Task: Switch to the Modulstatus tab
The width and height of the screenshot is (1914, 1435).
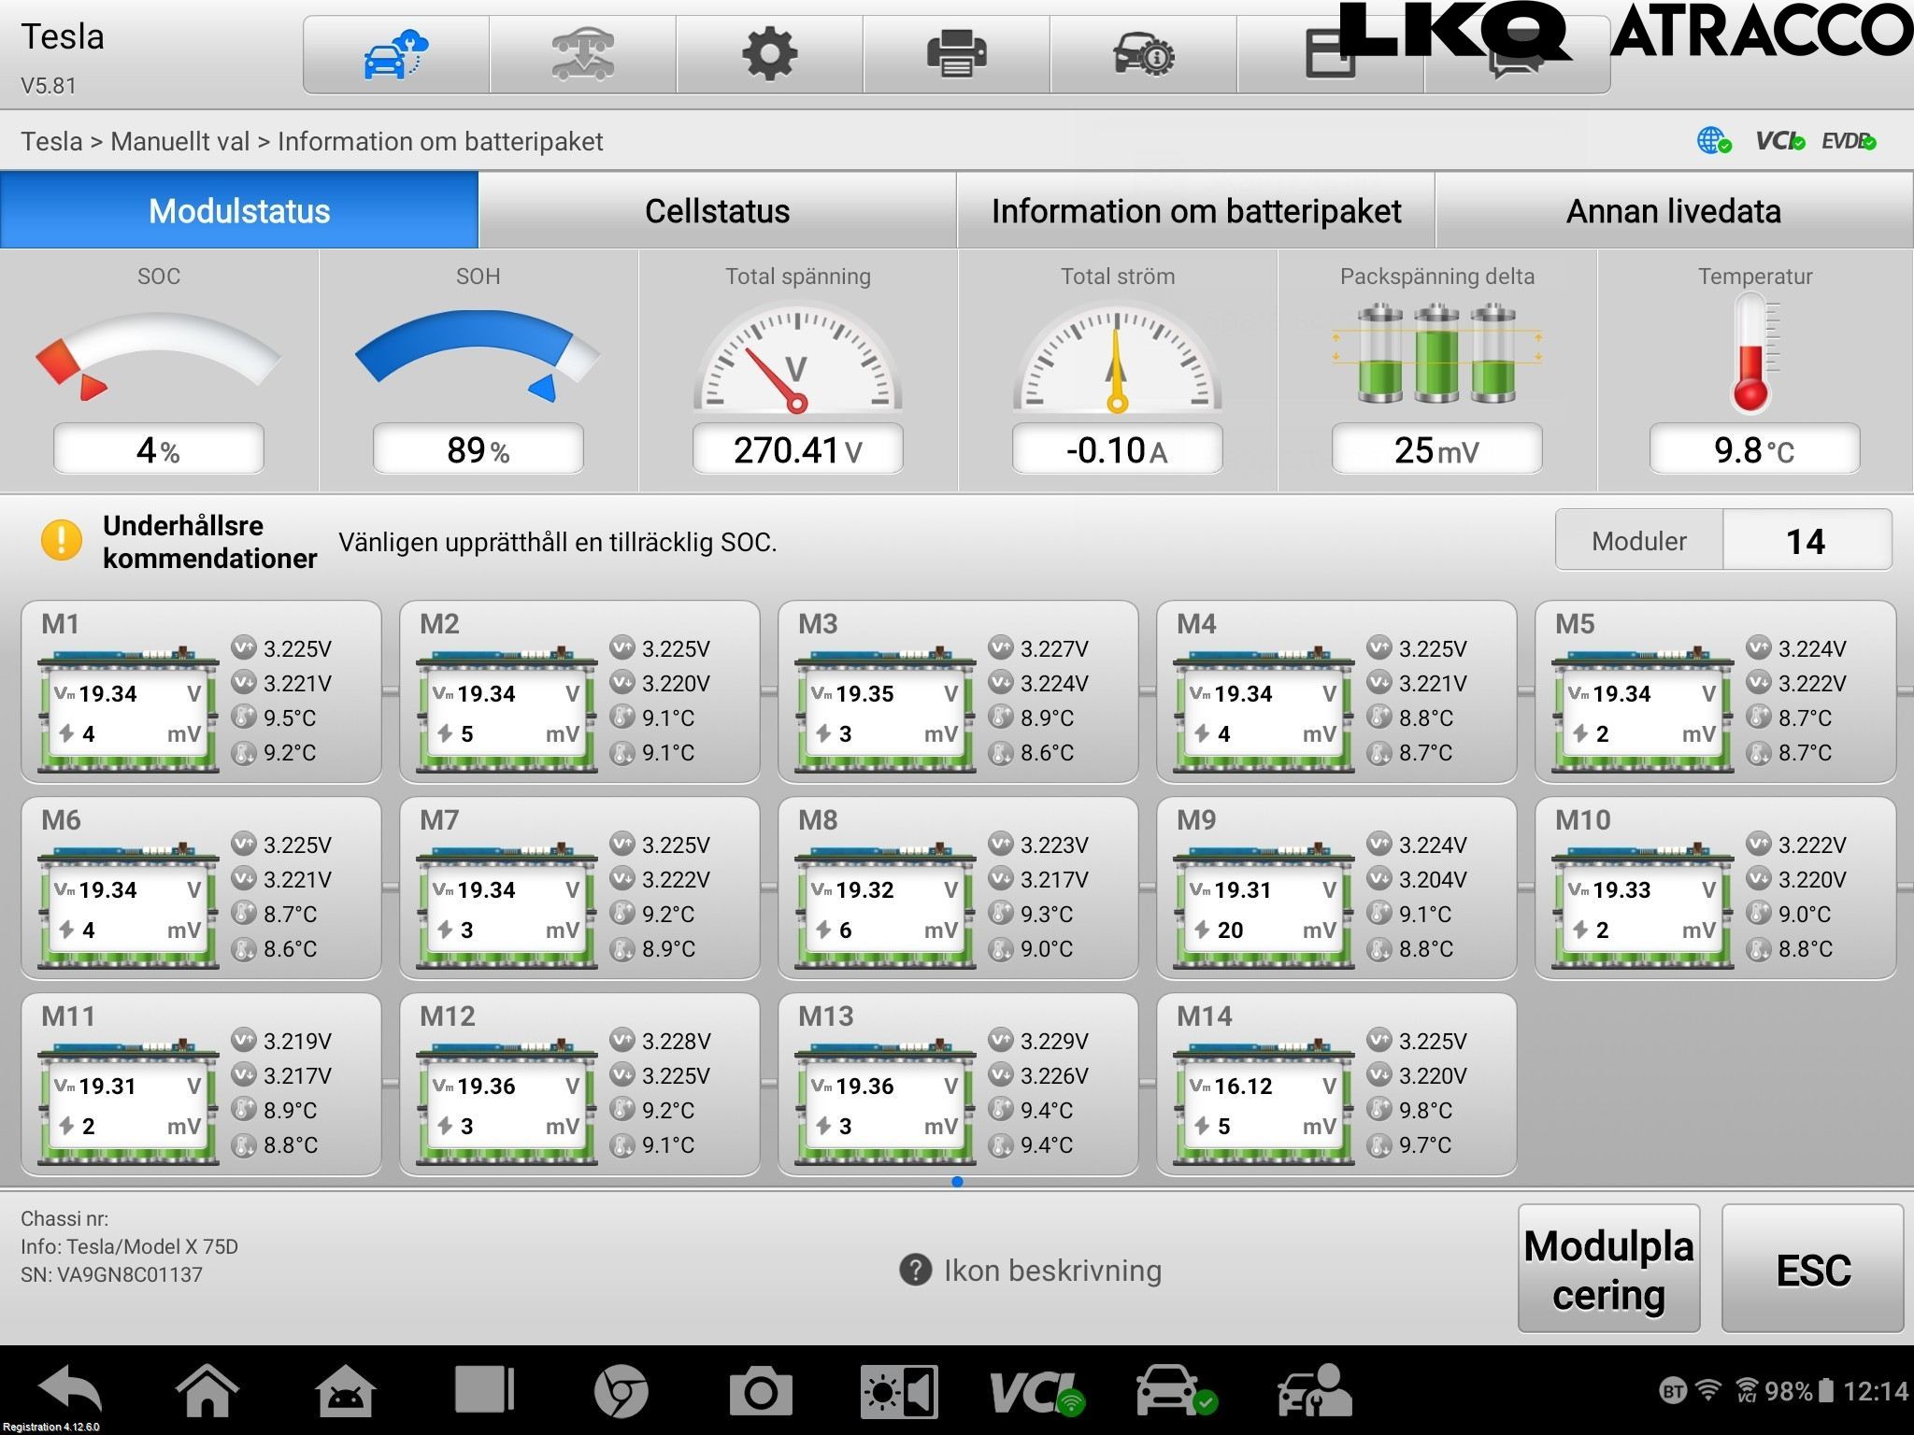Action: tap(239, 210)
